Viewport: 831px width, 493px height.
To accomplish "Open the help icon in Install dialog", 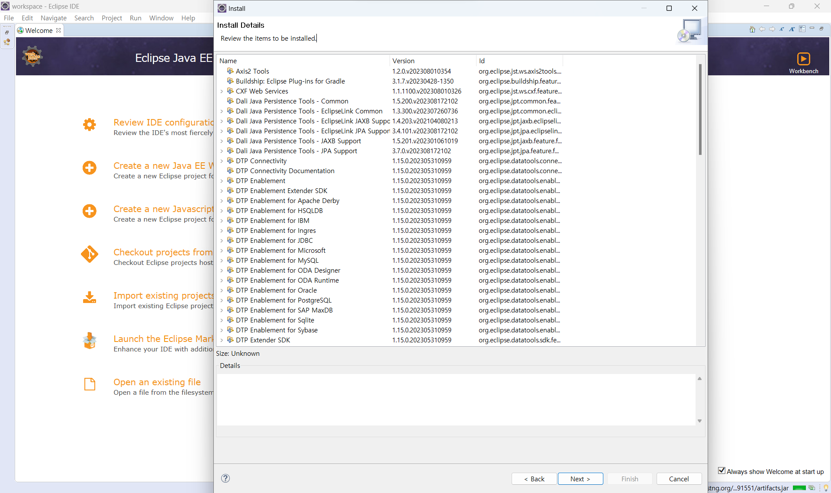I will pos(225,478).
